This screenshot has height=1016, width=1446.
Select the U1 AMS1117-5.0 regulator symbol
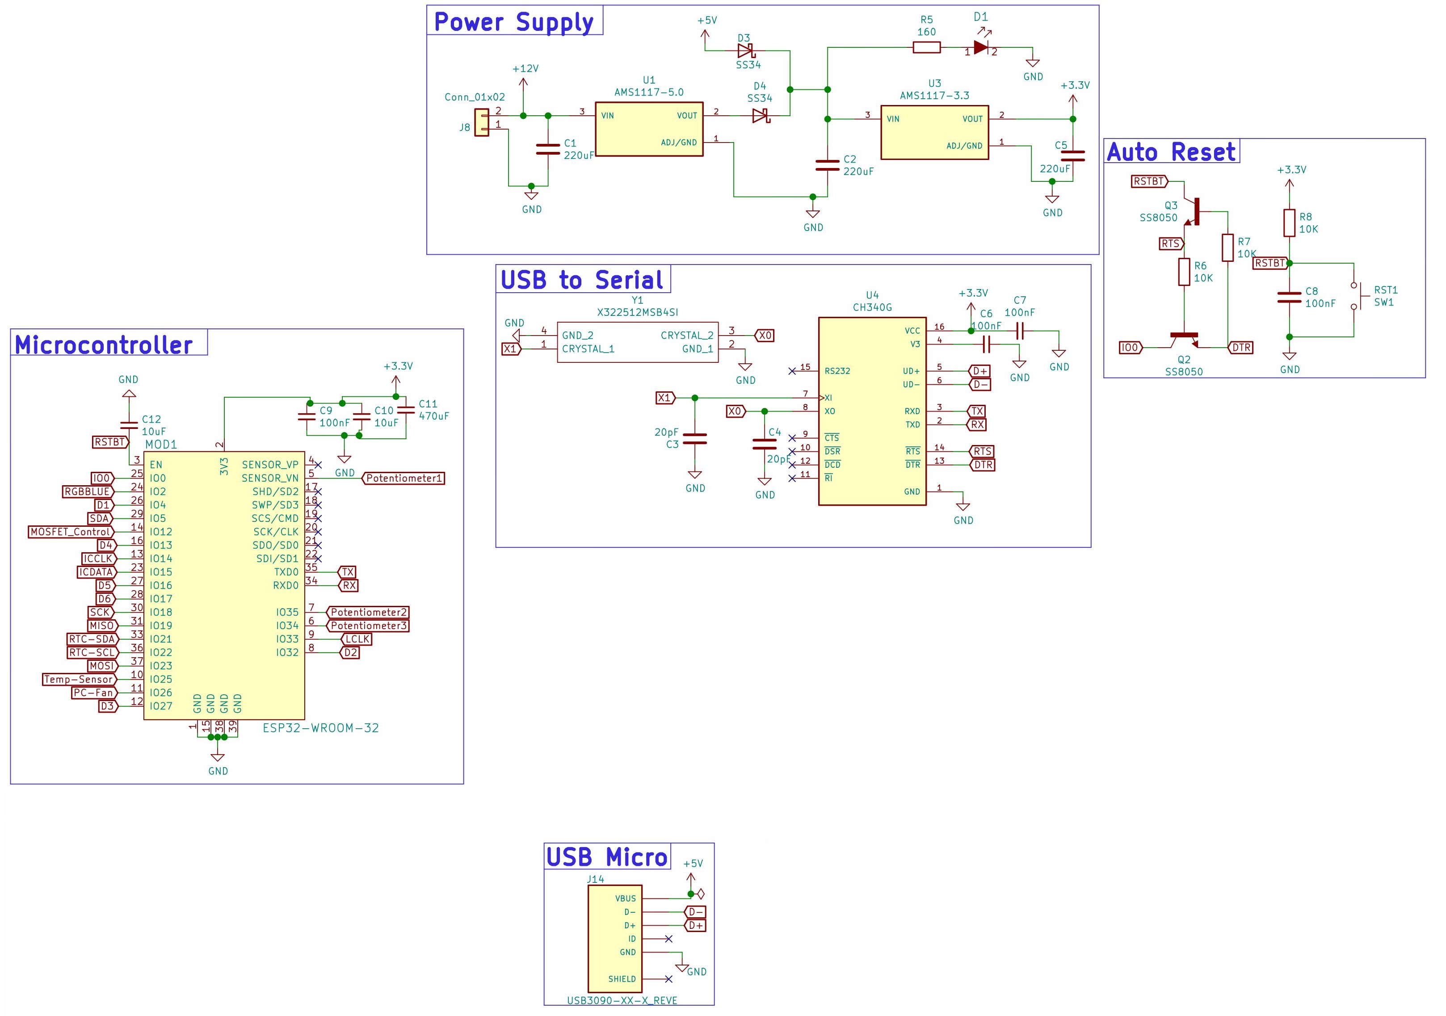point(649,129)
